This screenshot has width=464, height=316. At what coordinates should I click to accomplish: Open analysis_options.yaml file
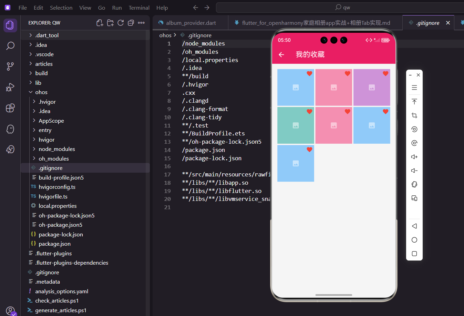pos(85,291)
